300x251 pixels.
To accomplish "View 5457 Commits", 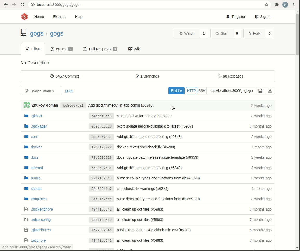I will pyautogui.click(x=65, y=76).
